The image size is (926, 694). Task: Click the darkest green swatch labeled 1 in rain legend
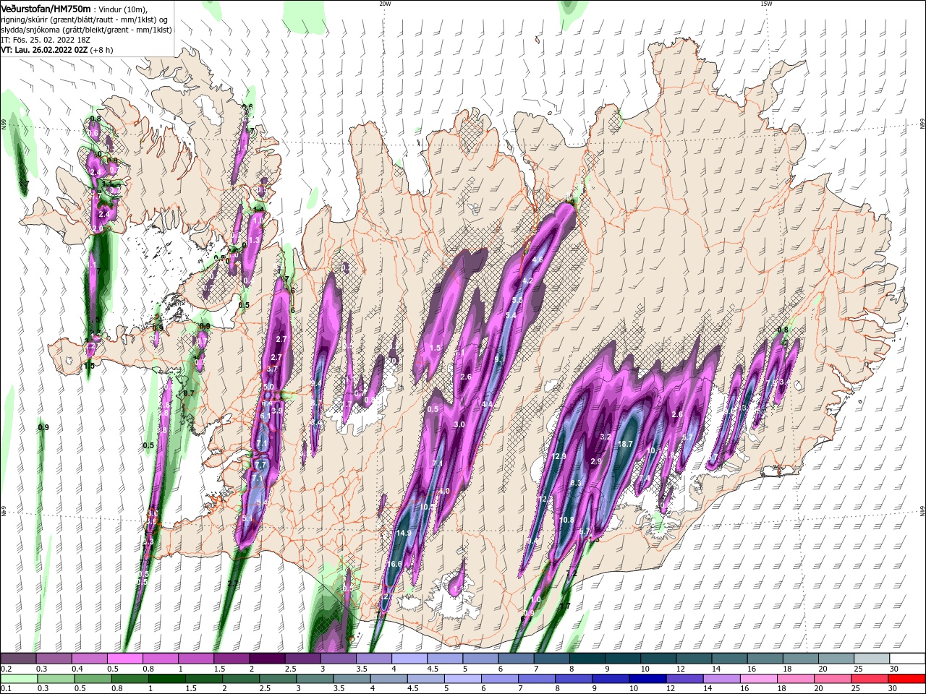coord(166,679)
